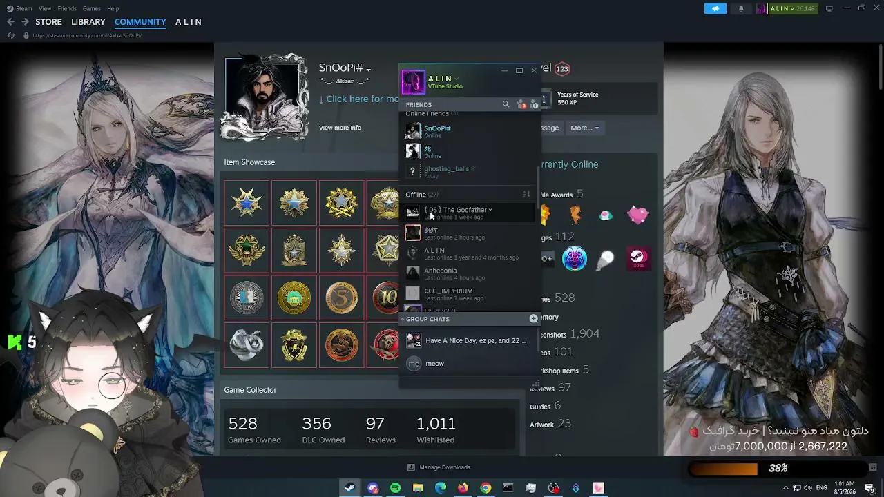Open the LIBRARY tab
The width and height of the screenshot is (884, 497).
pyautogui.click(x=88, y=22)
